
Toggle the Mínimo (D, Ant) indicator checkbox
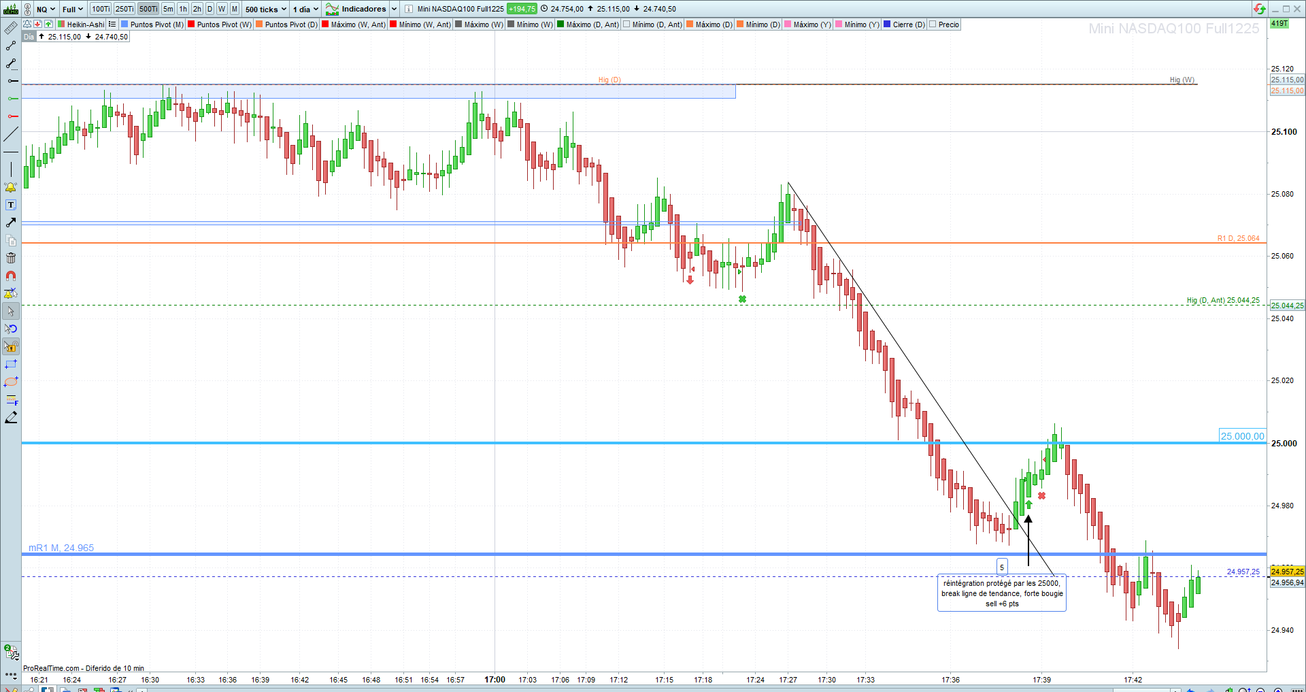point(626,24)
